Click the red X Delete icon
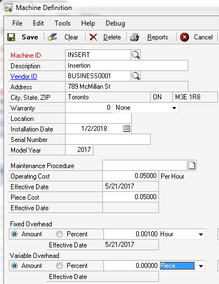 click(93, 37)
